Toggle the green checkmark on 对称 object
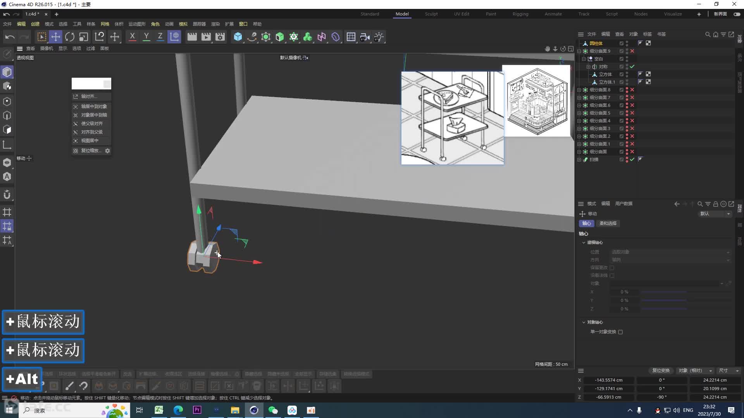 632,67
